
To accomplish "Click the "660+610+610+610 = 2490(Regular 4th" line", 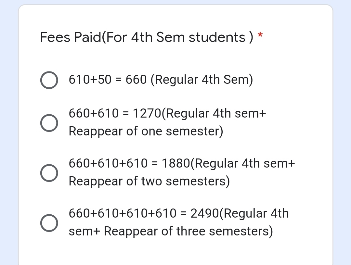I will (x=178, y=213).
